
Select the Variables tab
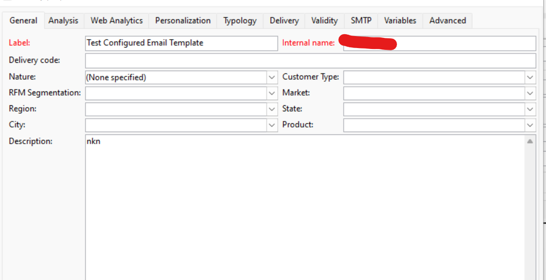click(x=400, y=21)
